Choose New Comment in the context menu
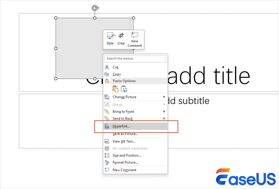 click(136, 170)
